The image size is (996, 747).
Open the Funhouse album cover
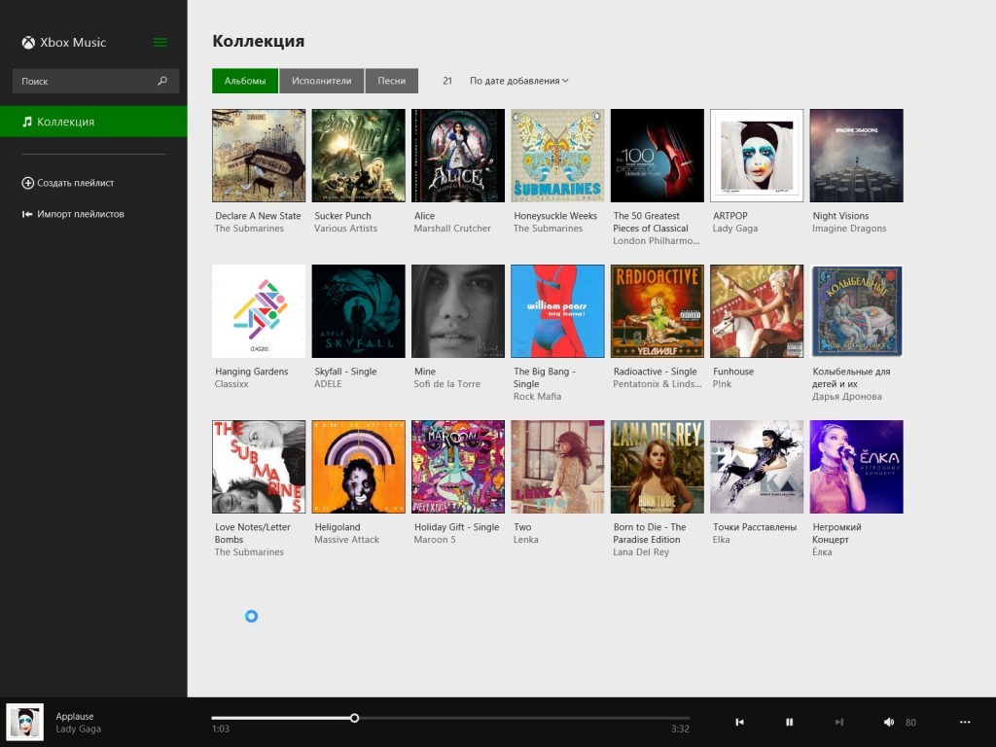pos(757,311)
